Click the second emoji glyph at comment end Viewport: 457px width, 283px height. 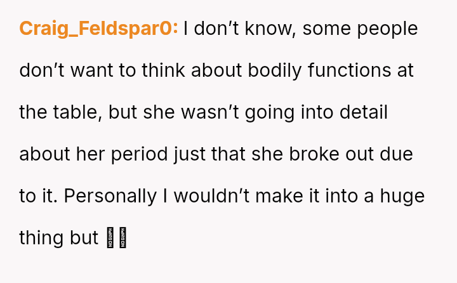coord(123,238)
